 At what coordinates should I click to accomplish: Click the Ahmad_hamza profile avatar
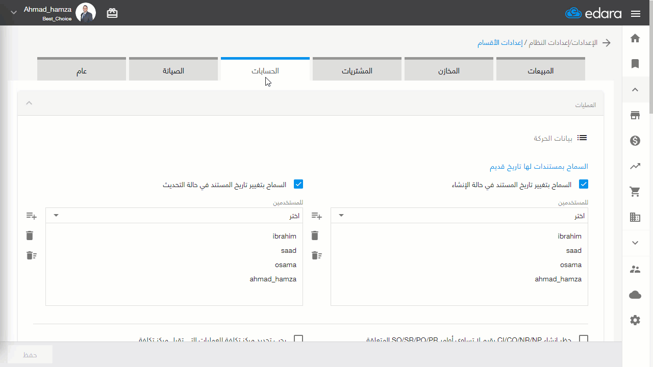coord(86,13)
